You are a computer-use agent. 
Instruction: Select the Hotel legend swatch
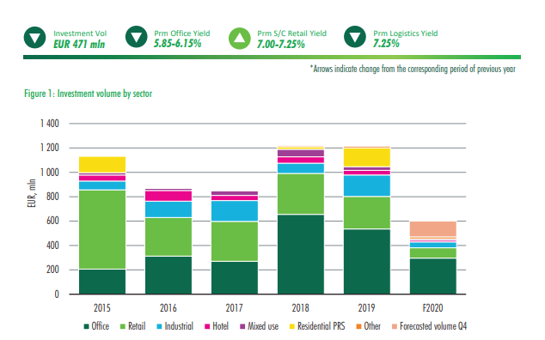(207, 326)
